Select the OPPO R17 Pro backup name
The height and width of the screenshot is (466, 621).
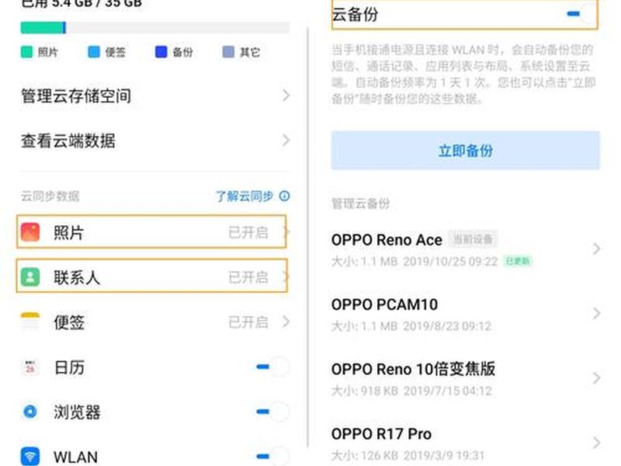tap(381, 434)
